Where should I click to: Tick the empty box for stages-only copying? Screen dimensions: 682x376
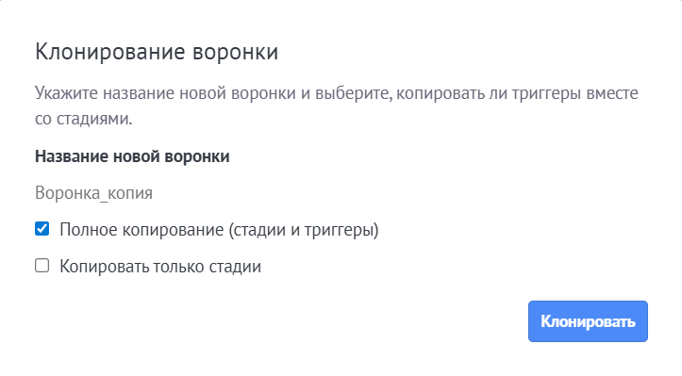point(42,265)
